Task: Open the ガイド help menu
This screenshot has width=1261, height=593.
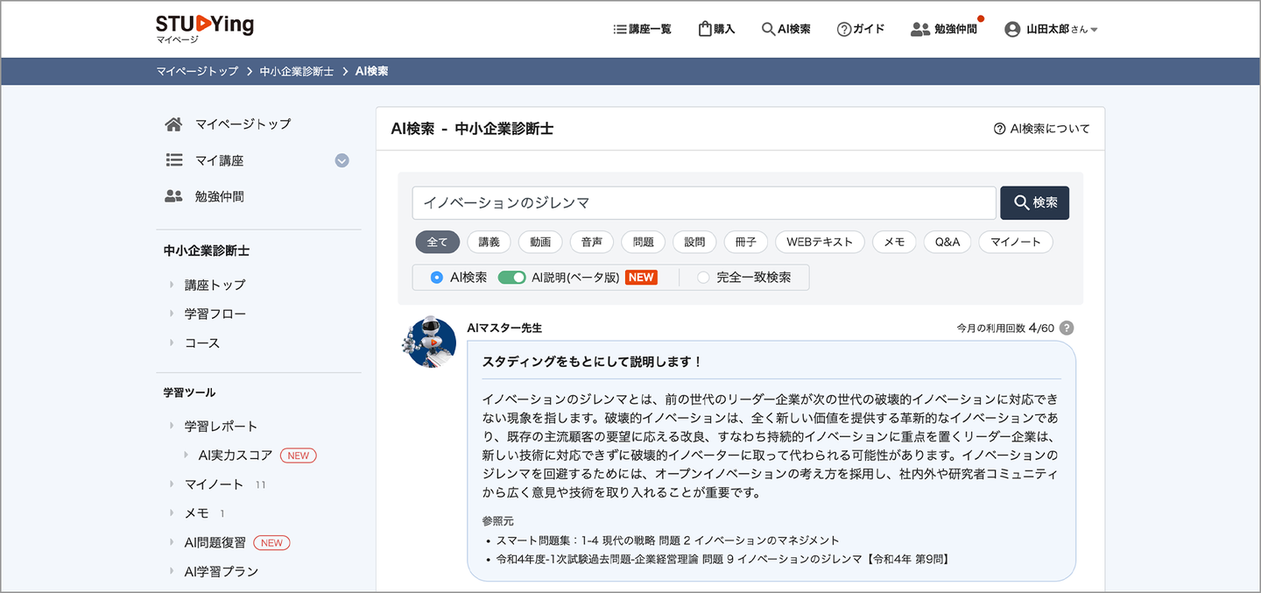Action: coord(861,29)
